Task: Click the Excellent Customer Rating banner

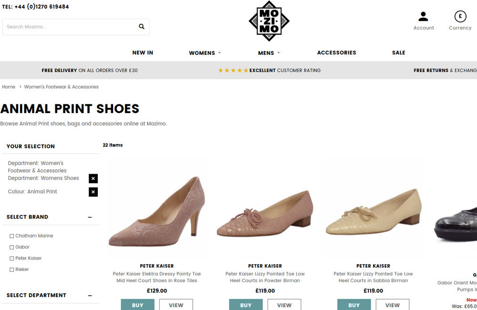Action: coord(270,70)
